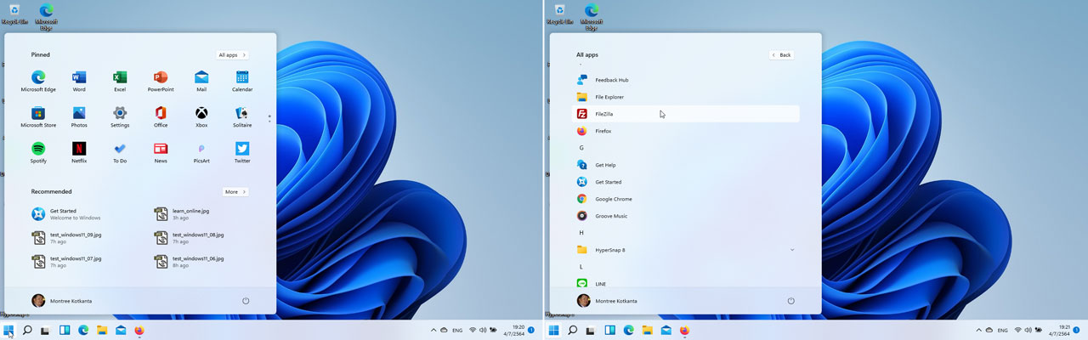Open the letter L index header
This screenshot has width=1088, height=340.
(x=581, y=267)
